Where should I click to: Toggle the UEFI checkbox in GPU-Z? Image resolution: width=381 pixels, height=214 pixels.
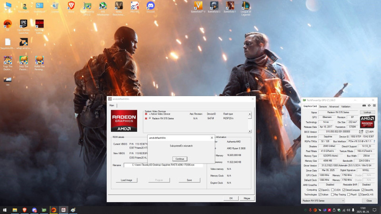367,132
